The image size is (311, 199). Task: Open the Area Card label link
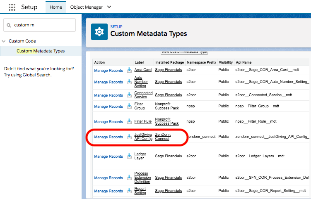click(143, 70)
